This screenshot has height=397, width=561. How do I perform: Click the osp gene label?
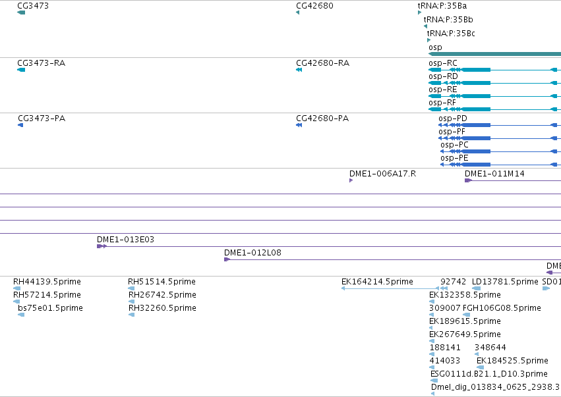pos(435,47)
